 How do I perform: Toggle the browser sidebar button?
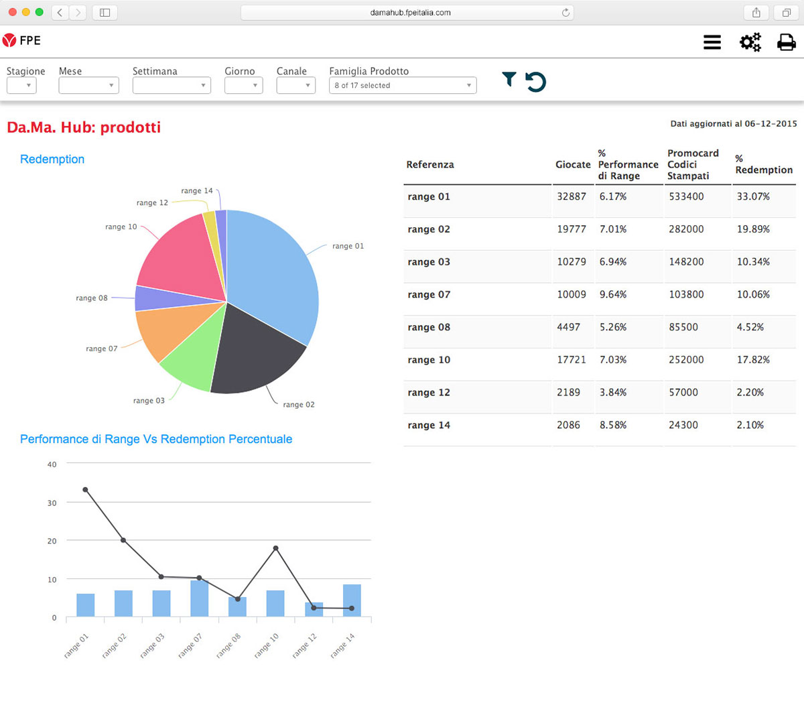[105, 13]
